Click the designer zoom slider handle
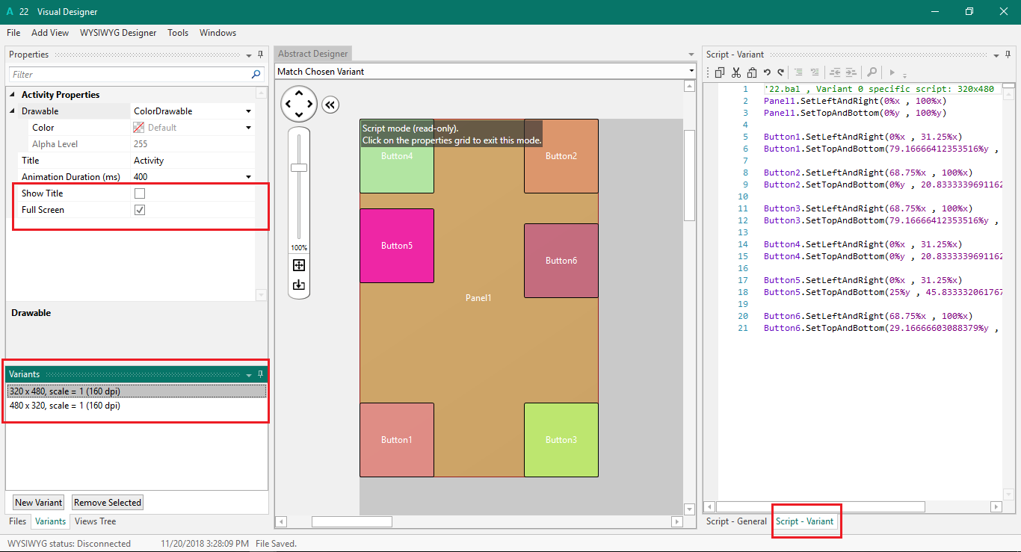 point(299,167)
